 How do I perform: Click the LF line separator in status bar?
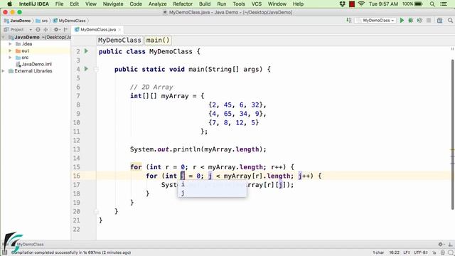pyautogui.click(x=406, y=252)
